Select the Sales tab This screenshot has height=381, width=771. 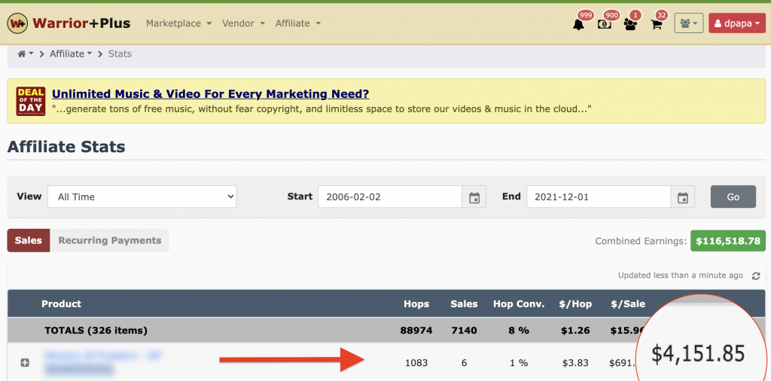click(x=29, y=240)
